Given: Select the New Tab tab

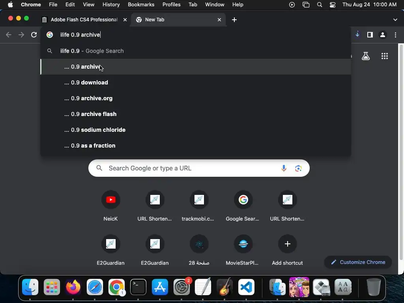Looking at the screenshot, I should tap(178, 20).
